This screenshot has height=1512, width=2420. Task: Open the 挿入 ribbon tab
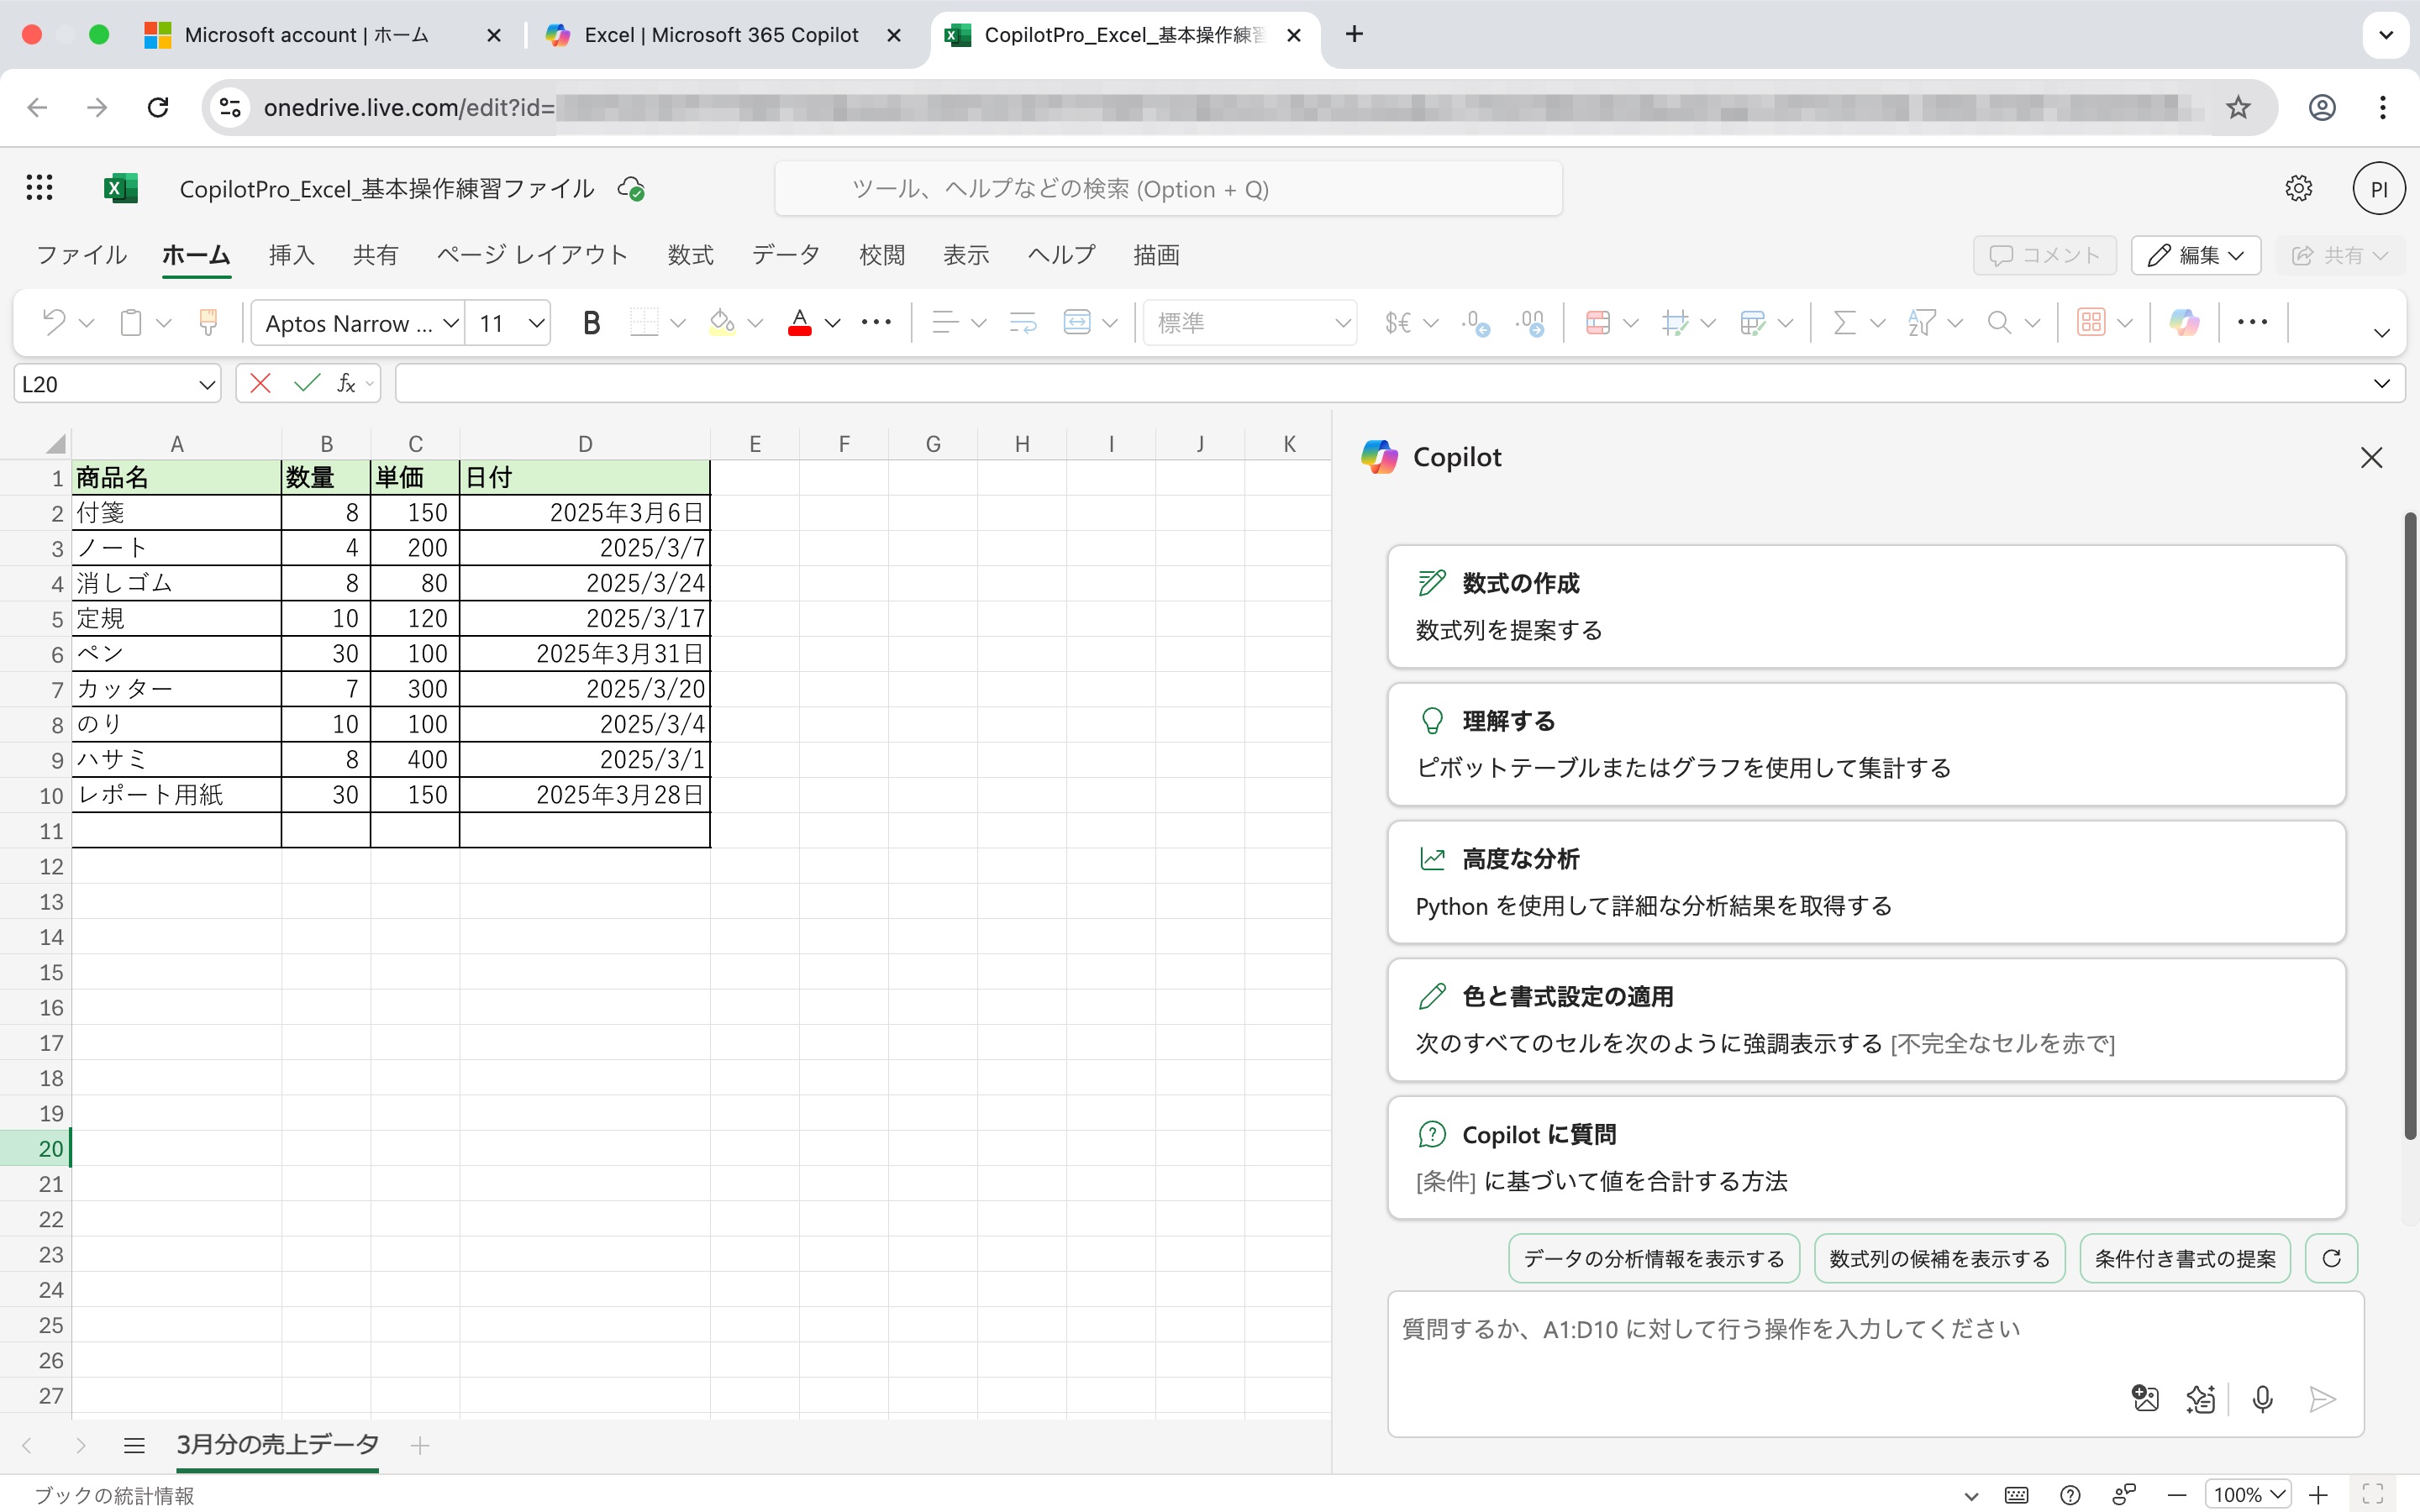[291, 255]
